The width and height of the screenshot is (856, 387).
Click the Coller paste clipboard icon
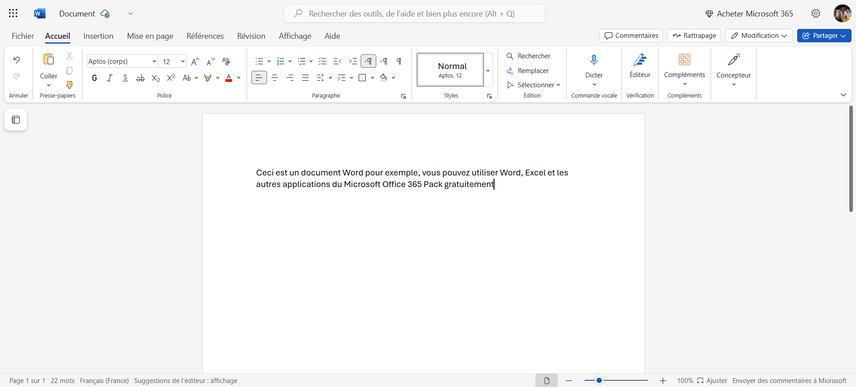pyautogui.click(x=48, y=59)
